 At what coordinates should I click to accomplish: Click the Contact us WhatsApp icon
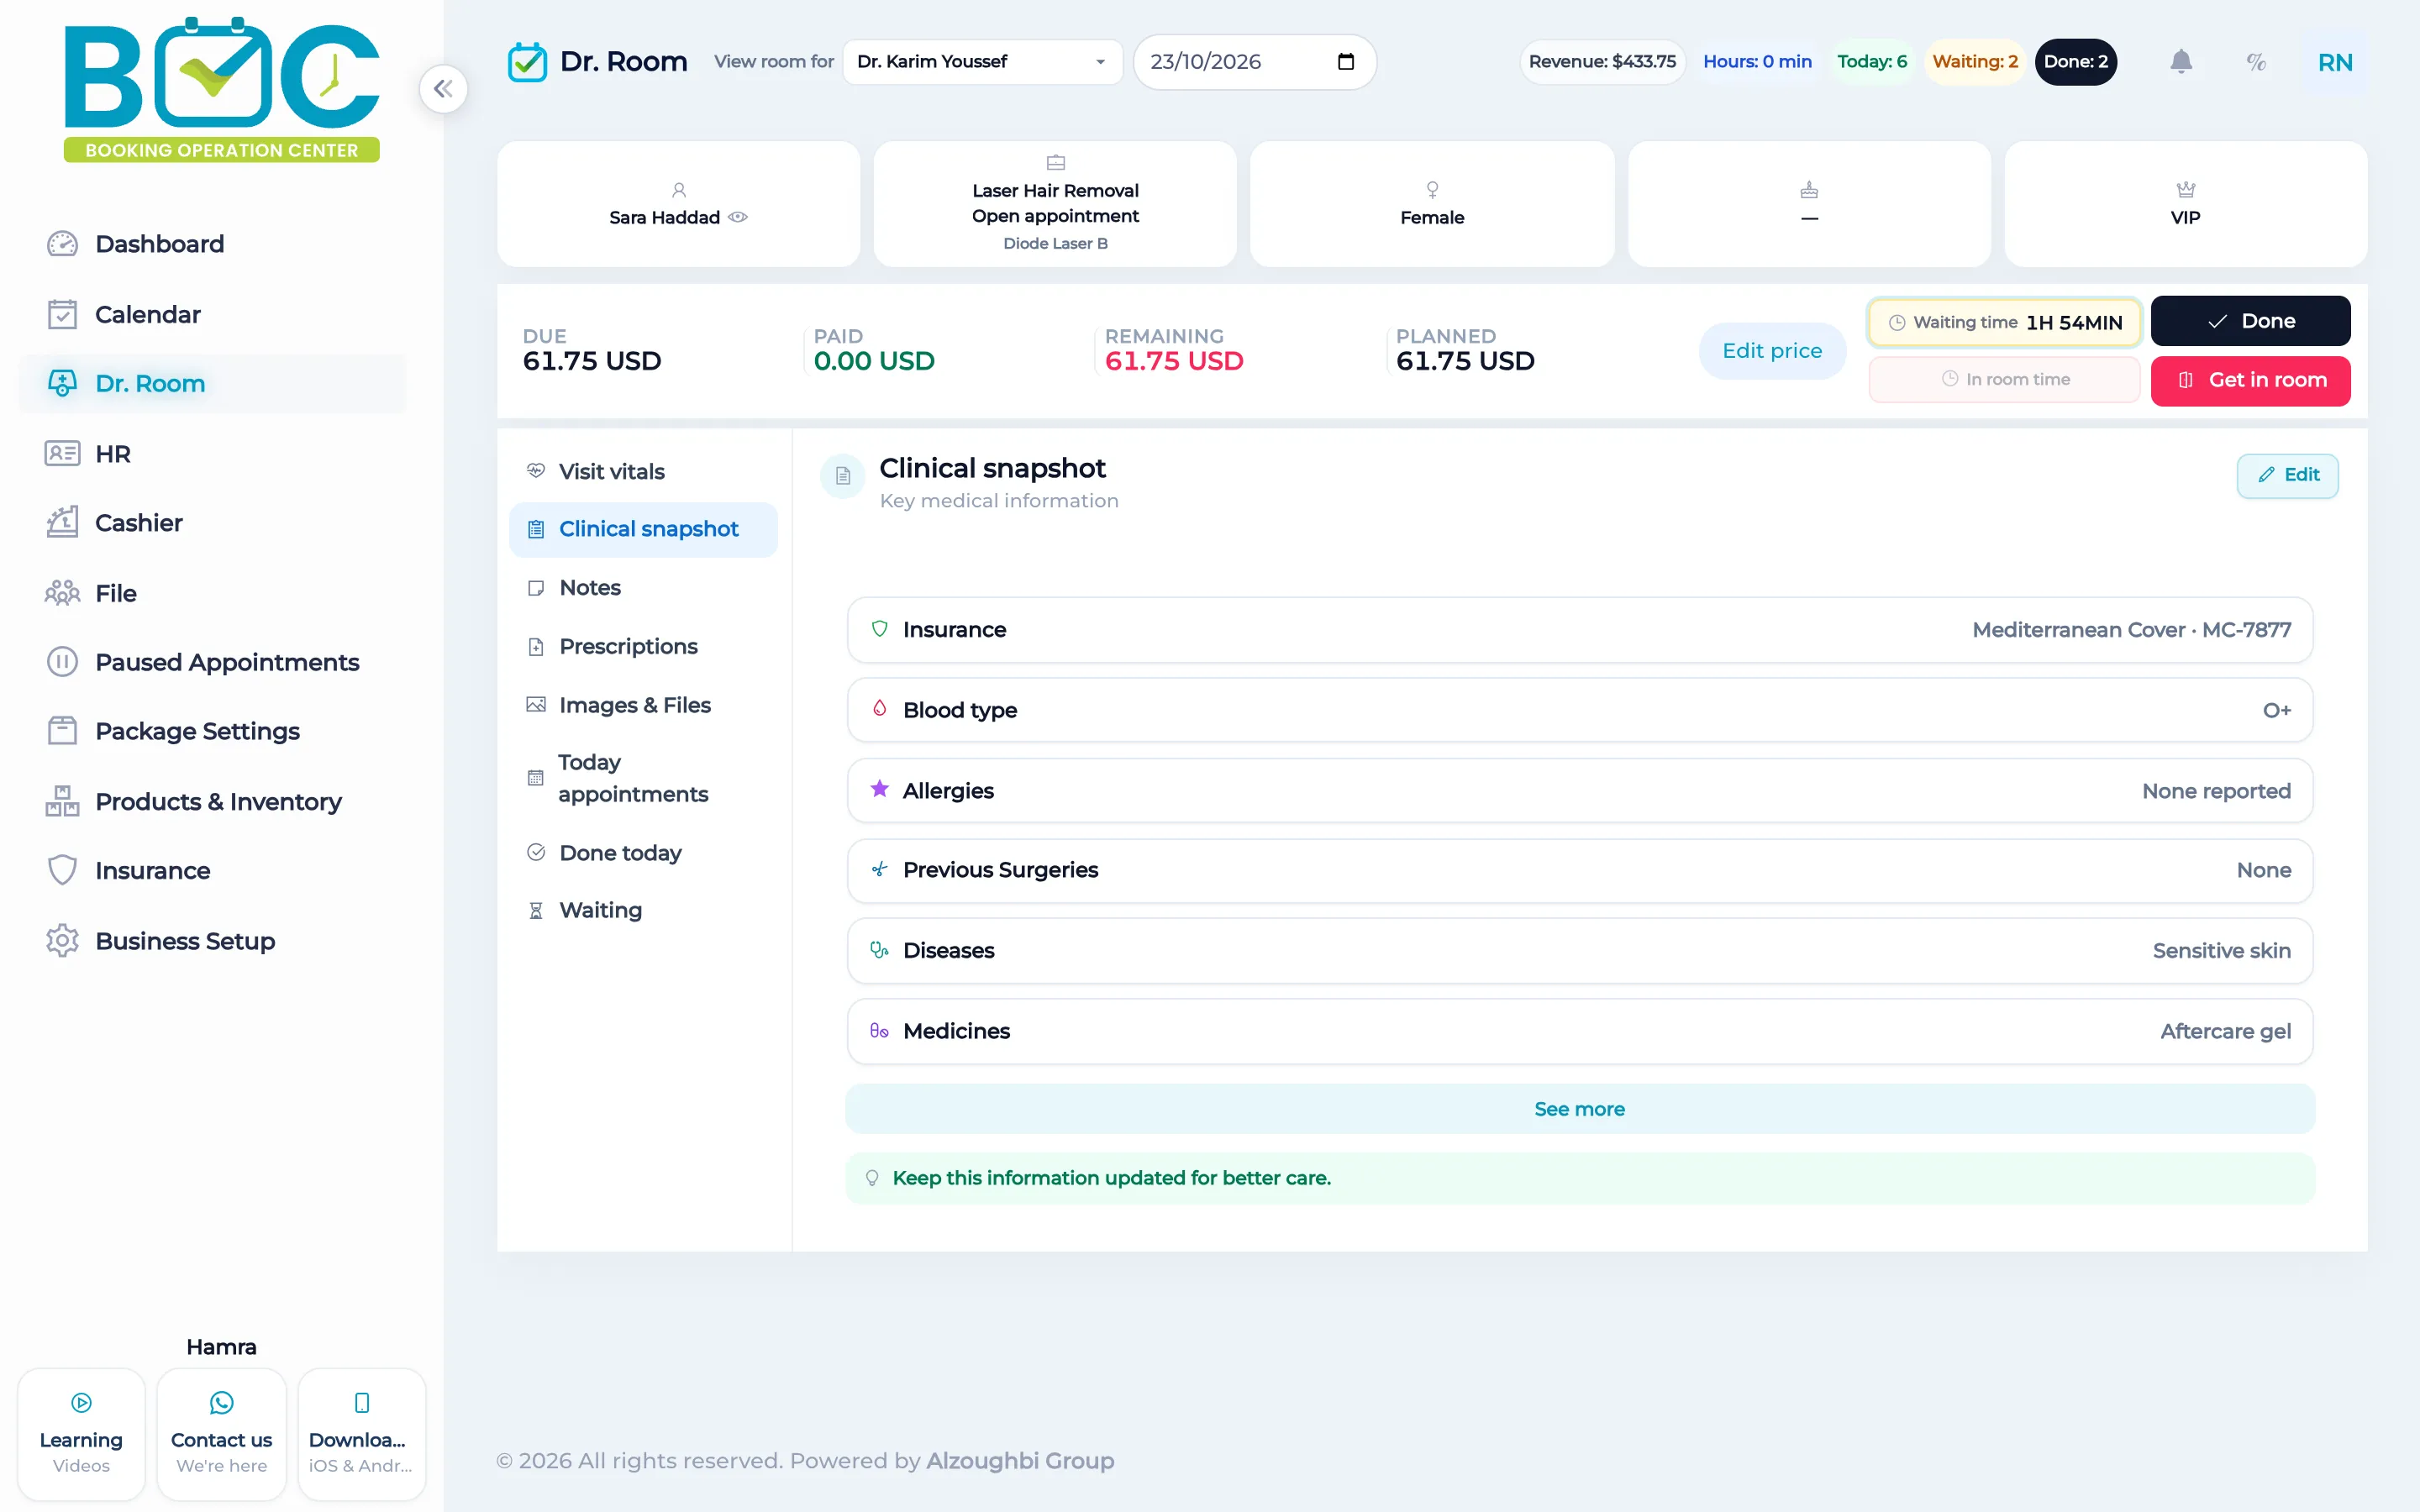click(x=221, y=1403)
